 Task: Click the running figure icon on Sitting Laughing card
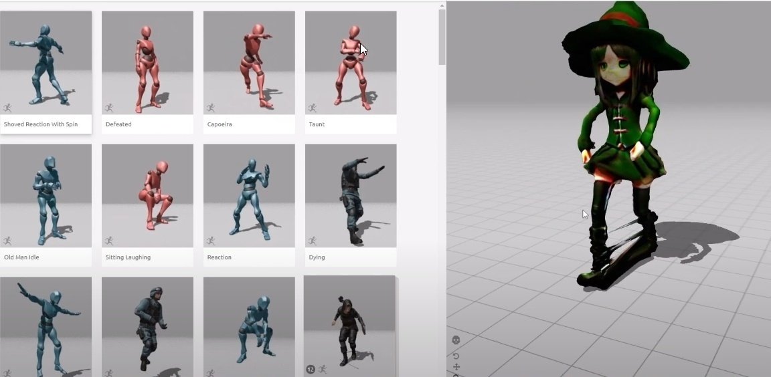(109, 241)
